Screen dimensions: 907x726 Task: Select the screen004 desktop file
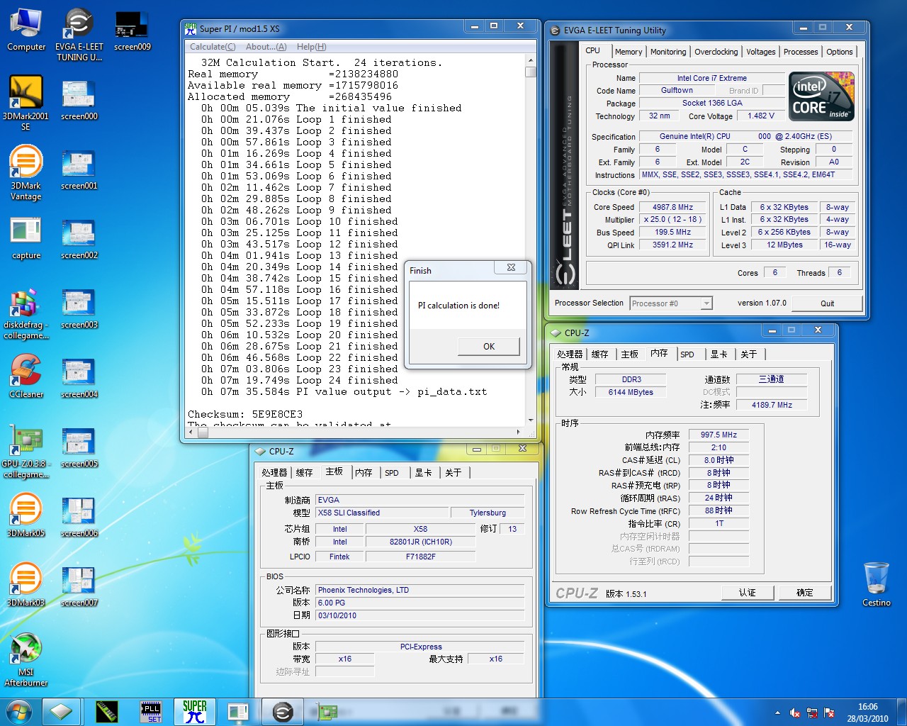(79, 378)
